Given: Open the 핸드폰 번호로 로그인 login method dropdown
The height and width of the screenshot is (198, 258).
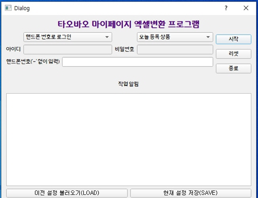Looking at the screenshot, I should click(68, 37).
